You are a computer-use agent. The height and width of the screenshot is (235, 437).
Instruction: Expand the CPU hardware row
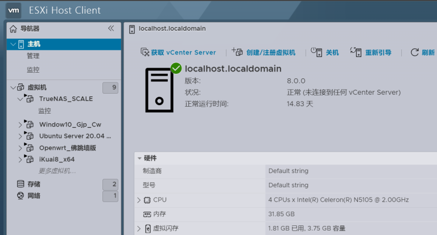139,200
